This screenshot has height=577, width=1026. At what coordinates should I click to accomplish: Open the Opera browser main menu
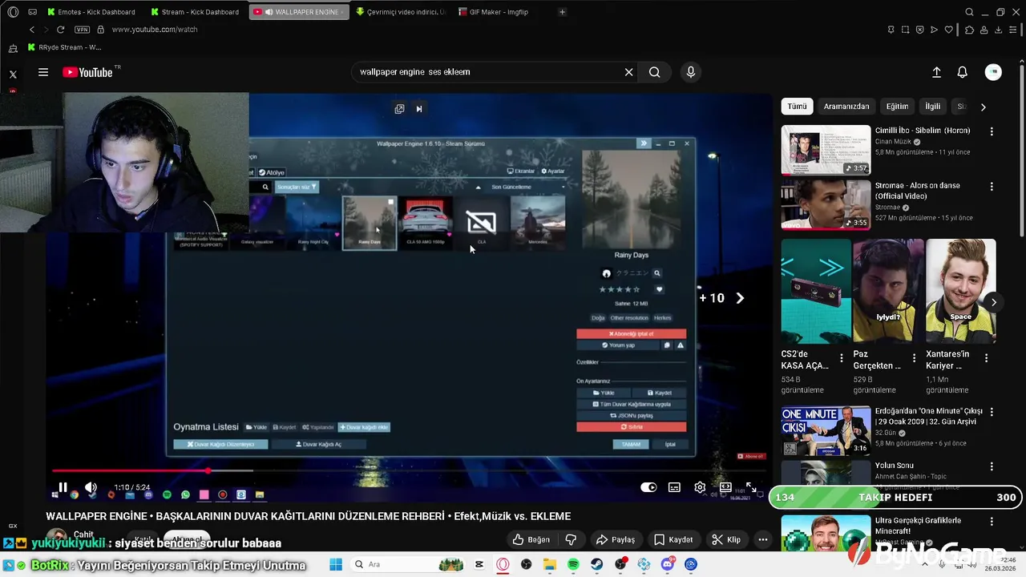point(13,12)
